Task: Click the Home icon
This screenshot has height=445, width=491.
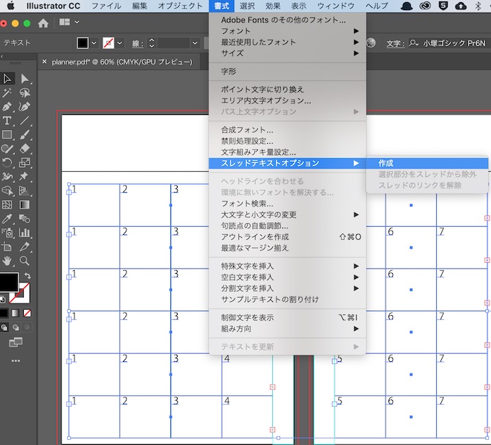Action: tap(43, 23)
